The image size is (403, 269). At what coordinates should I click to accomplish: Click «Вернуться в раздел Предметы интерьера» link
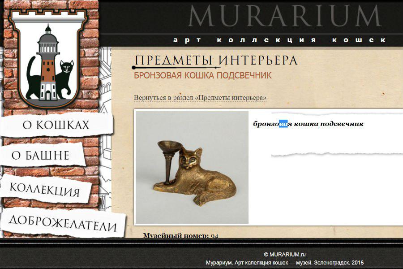coord(200,97)
